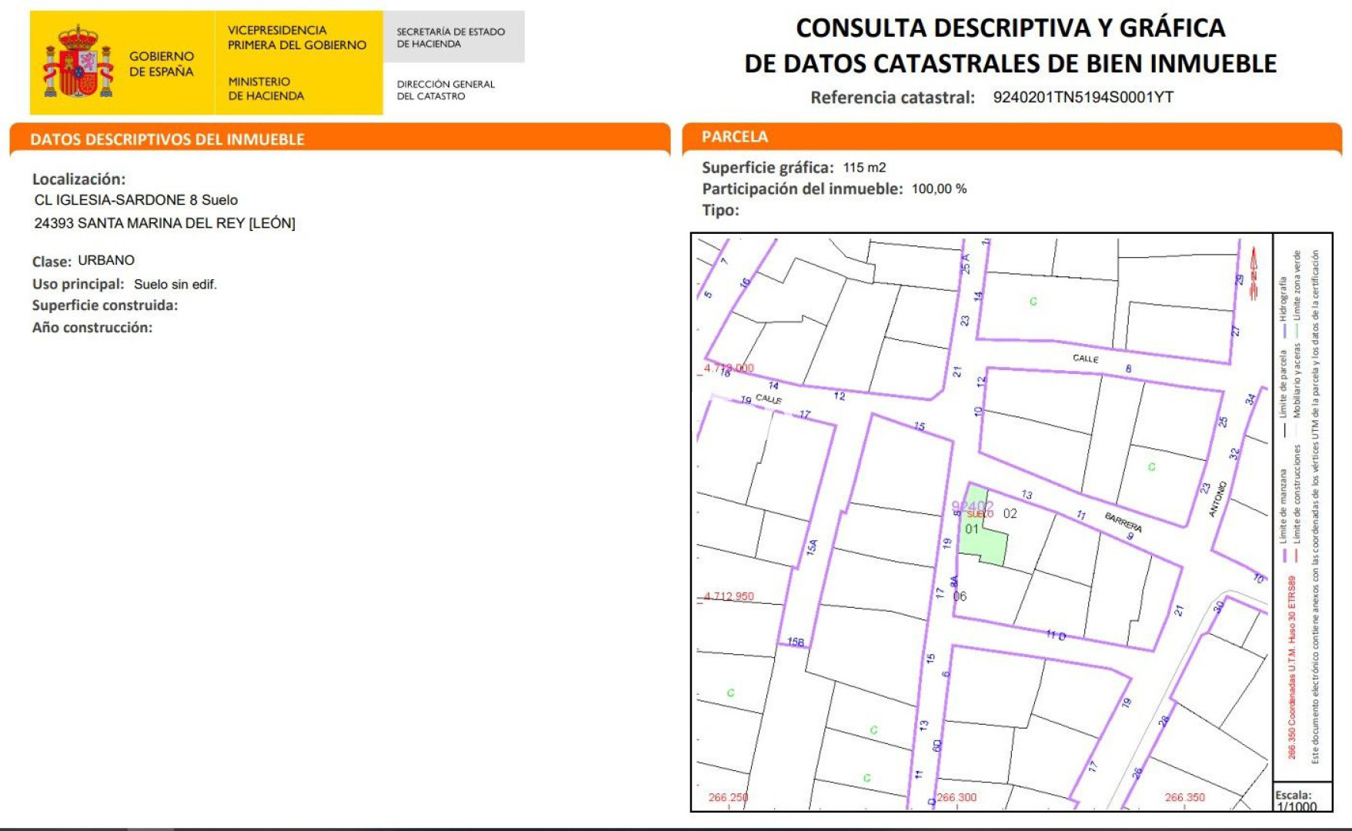Click the MINISTERIO DE HACIENDA banner text
This screenshot has width=1352, height=831.
click(x=265, y=88)
